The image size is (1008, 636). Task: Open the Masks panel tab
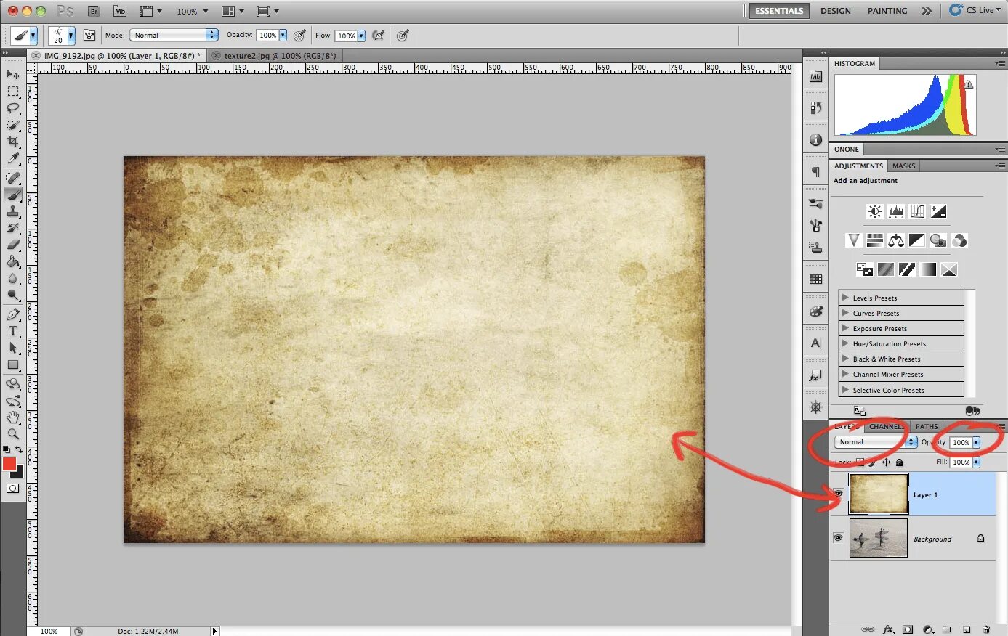(x=904, y=166)
